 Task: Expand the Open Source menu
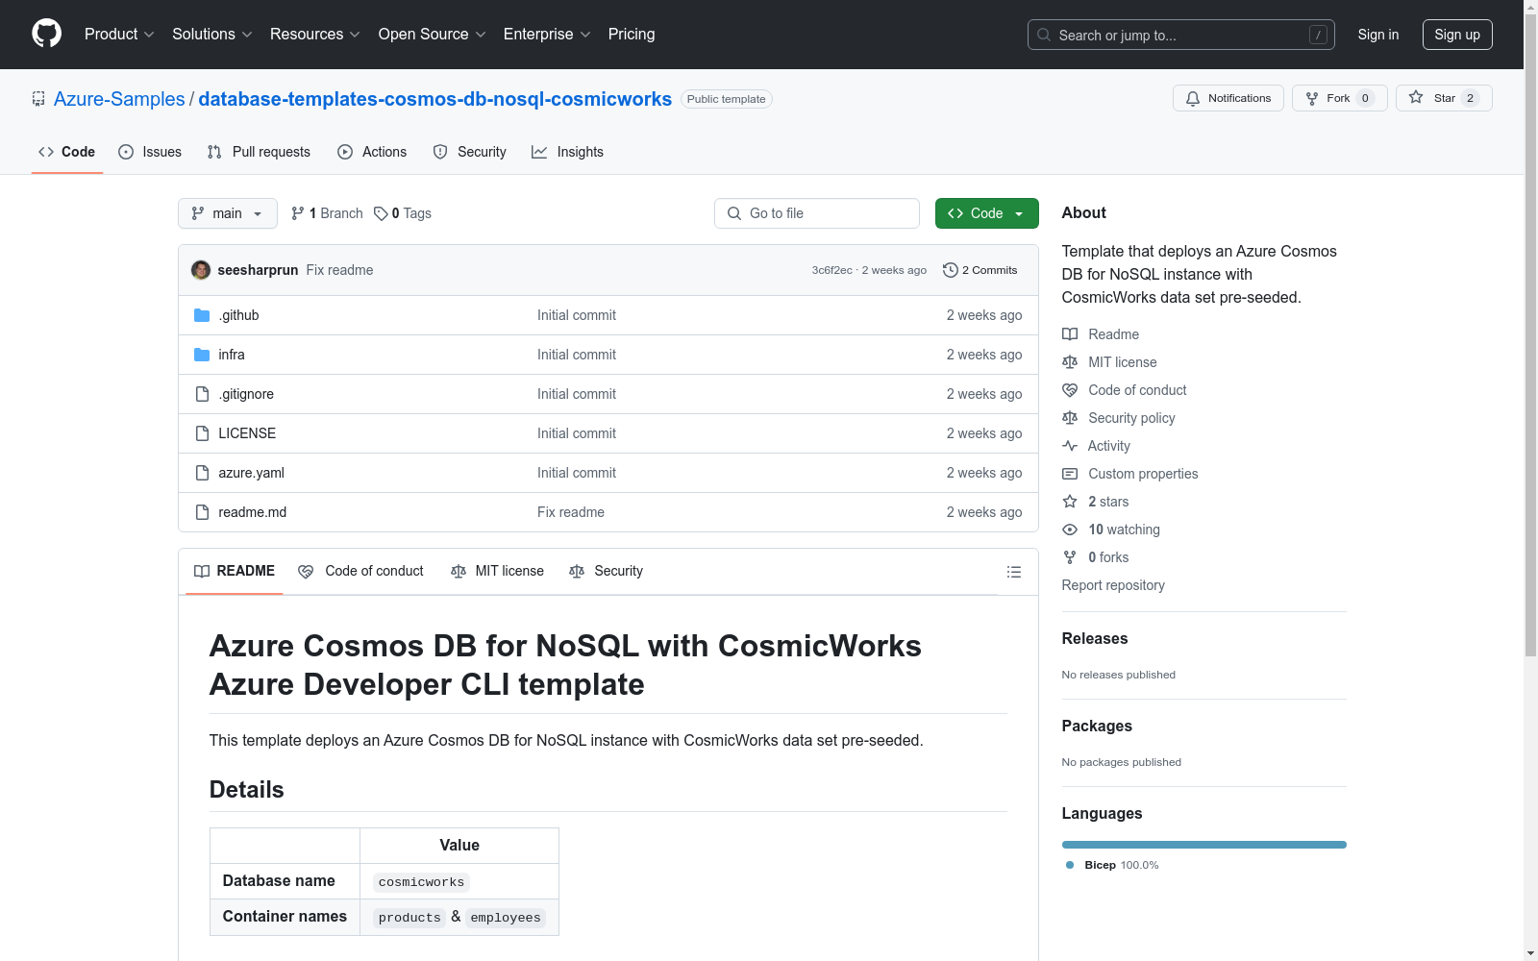[433, 35]
